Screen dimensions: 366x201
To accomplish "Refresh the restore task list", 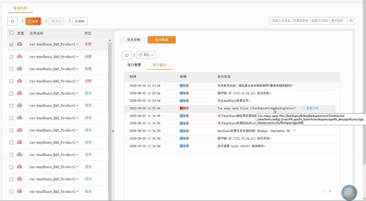I will click(x=13, y=21).
